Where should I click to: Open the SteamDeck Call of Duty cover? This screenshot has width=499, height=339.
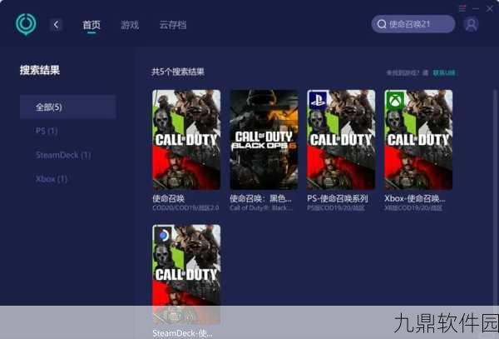pyautogui.click(x=186, y=274)
